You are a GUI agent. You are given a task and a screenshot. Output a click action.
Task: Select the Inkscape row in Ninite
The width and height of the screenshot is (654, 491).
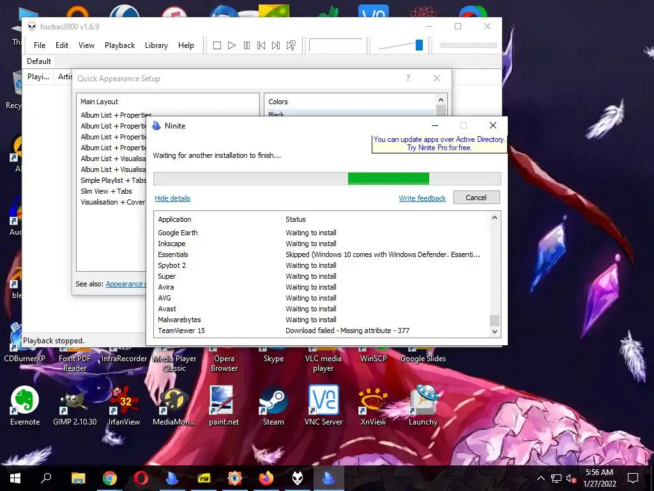321,244
